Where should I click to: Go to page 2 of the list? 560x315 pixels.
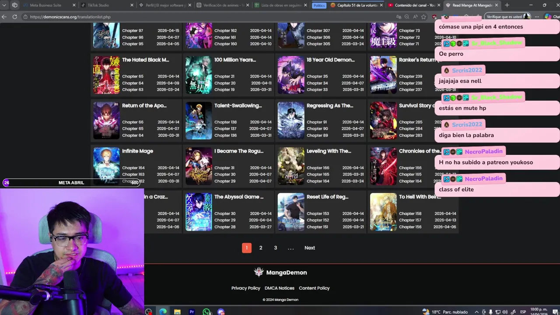point(261,248)
